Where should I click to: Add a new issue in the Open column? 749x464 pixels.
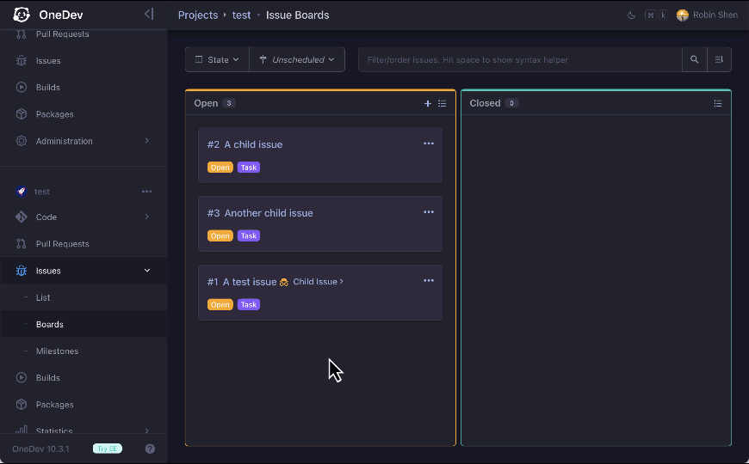[x=428, y=103]
